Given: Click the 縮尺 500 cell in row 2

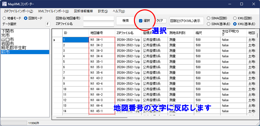Looking at the screenshot, I should click(x=207, y=45).
